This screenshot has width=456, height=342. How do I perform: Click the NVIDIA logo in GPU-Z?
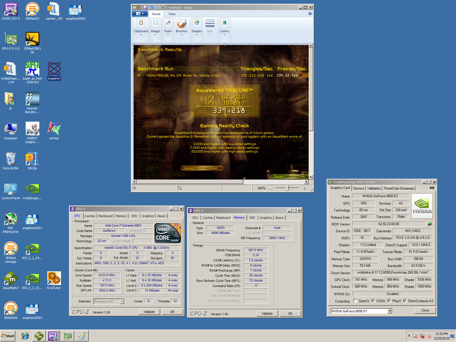coord(422,206)
